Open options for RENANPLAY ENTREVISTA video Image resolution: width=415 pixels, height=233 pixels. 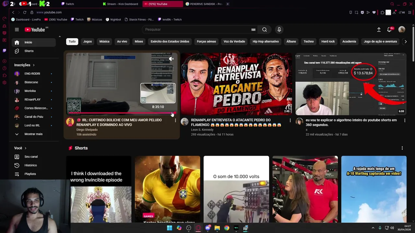point(290,120)
